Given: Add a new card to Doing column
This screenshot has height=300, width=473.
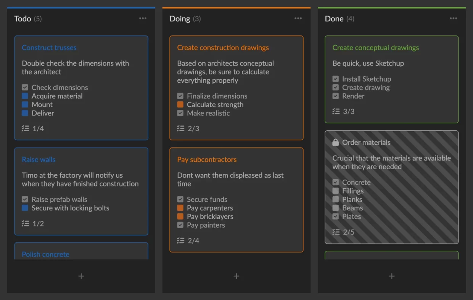Looking at the screenshot, I should pos(236,276).
